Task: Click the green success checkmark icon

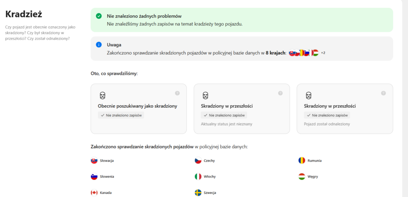Action: click(99, 16)
